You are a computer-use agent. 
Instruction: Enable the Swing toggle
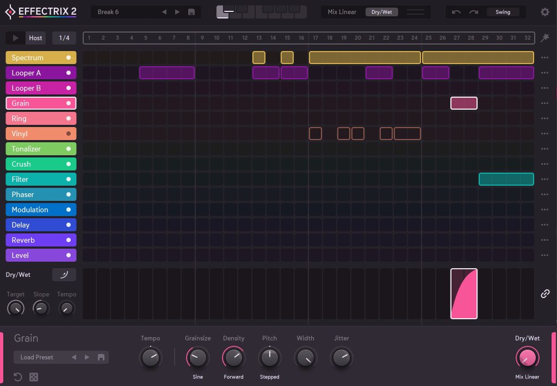pos(503,12)
